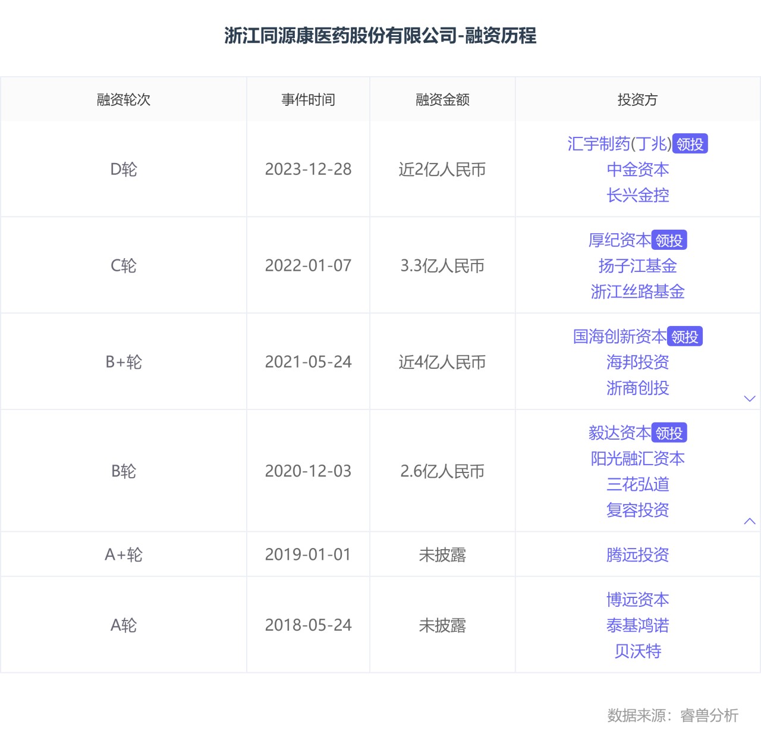Viewport: 761px width, 755px height.
Task: Open investor 中金资本 link
Action: 637,170
